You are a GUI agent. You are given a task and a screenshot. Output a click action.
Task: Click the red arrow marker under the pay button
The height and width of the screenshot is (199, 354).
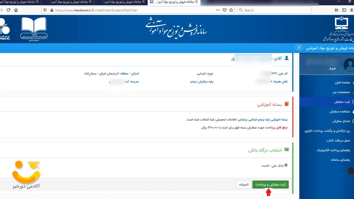coord(269,192)
